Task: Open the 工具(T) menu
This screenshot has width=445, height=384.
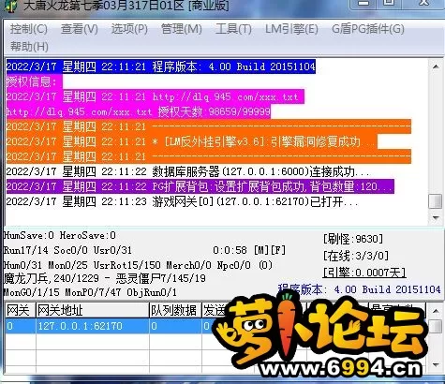Action: click(x=233, y=29)
